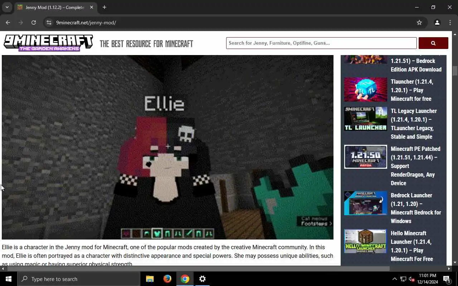Open File Explorer from the taskbar
This screenshot has height=286, width=458.
point(150,279)
